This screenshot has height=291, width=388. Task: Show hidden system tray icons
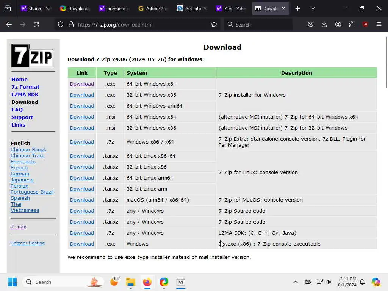click(x=296, y=282)
